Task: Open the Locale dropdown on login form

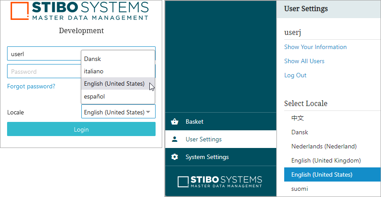Action: click(x=118, y=111)
